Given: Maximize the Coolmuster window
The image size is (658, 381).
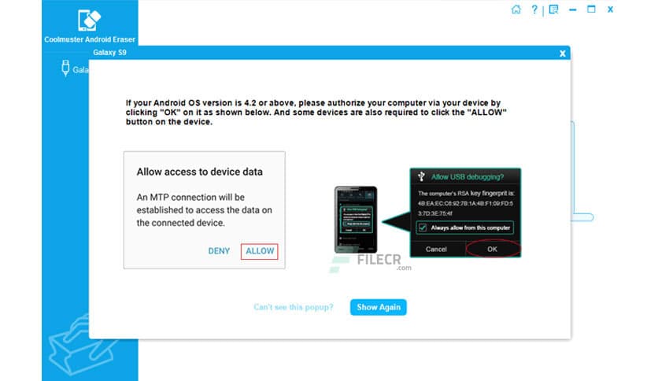Looking at the screenshot, I should coord(591,9).
